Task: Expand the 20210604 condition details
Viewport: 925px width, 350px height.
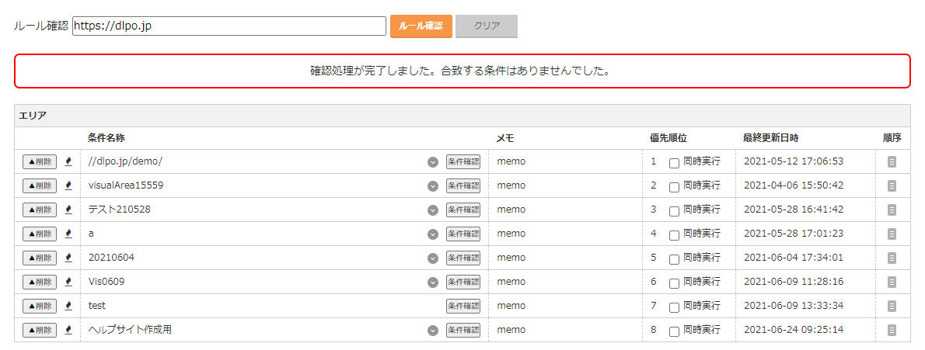Action: [x=433, y=258]
